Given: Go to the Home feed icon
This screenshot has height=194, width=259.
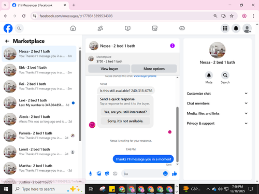Looking at the screenshot, I should 73,28.
